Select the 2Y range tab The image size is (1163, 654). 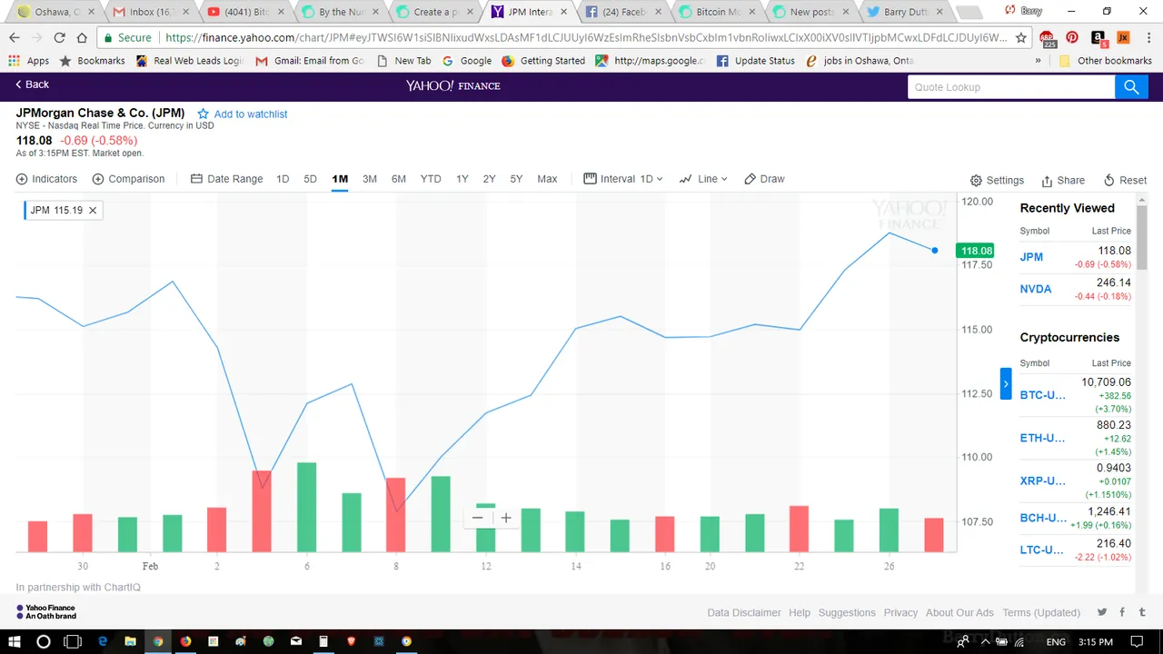pos(489,179)
